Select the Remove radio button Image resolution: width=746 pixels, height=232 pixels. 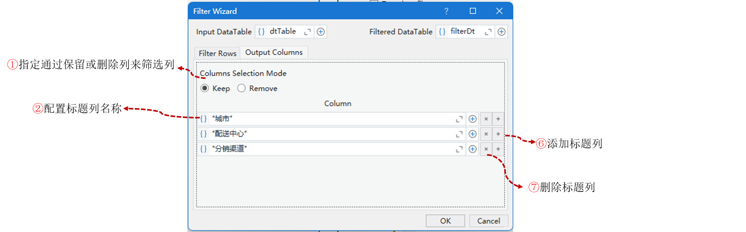242,88
